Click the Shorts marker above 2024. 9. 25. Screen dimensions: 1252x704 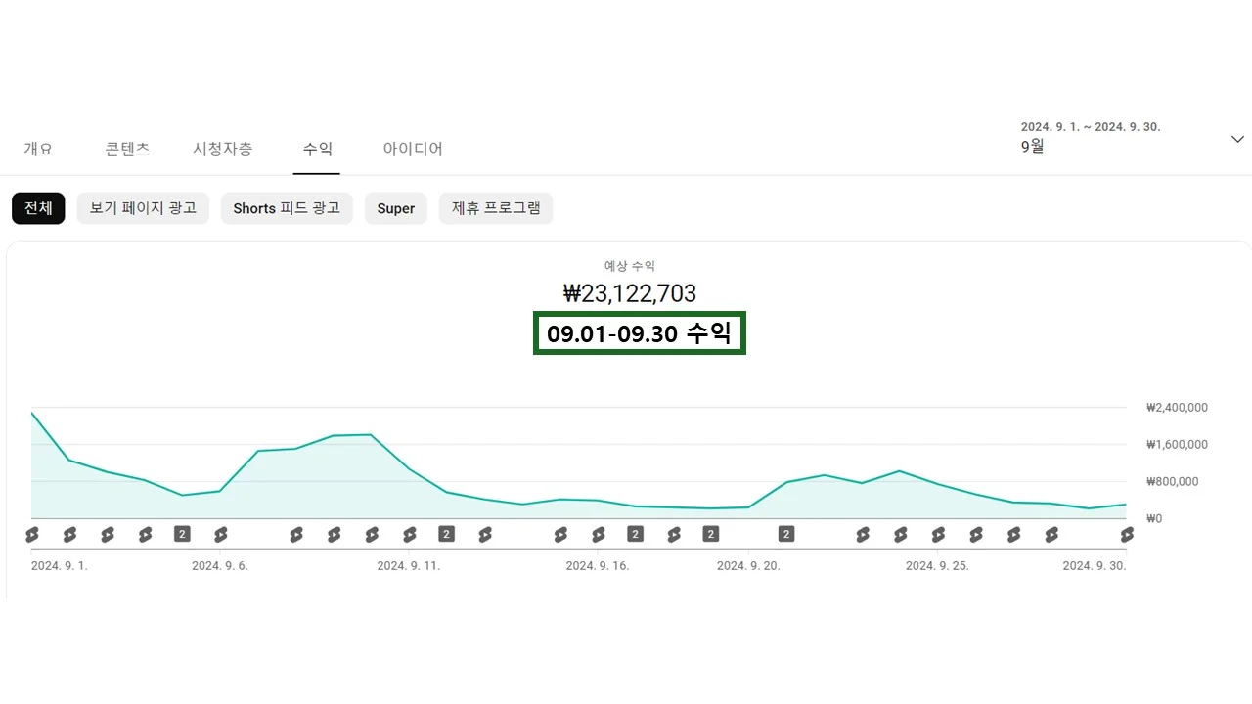click(x=938, y=534)
